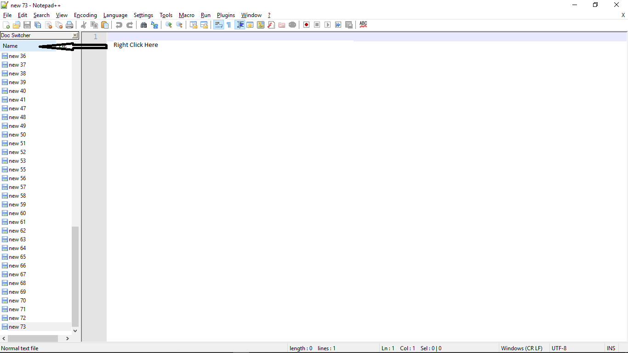Select new 50 in Doc Switcher
Screen dimensions: 628x353
(x=17, y=134)
